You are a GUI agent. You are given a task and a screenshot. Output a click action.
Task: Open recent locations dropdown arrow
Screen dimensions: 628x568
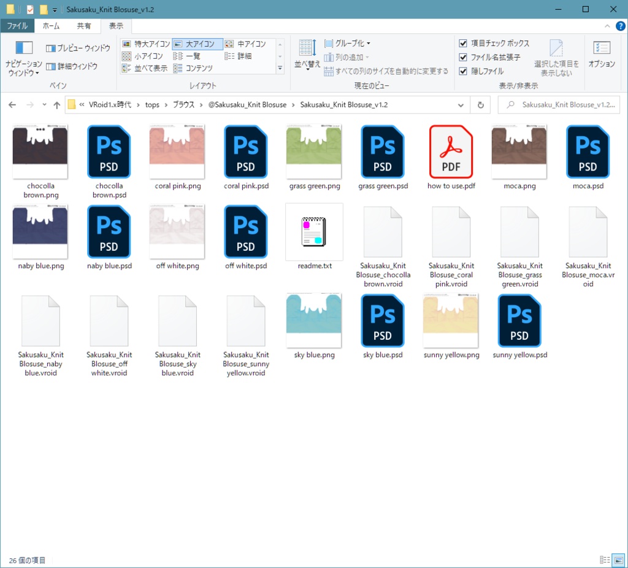tap(44, 105)
